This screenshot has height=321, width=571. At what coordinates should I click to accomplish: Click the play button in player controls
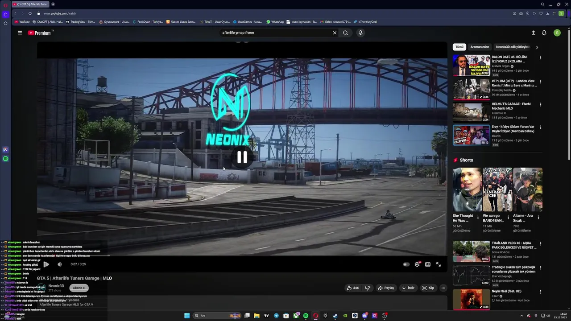click(46, 264)
